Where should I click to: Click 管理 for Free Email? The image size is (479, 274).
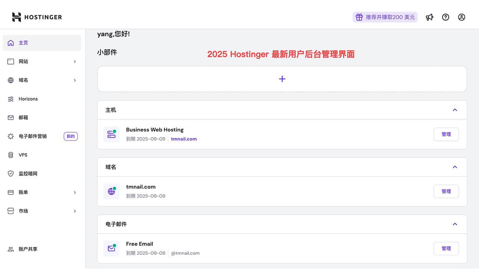[x=446, y=248]
